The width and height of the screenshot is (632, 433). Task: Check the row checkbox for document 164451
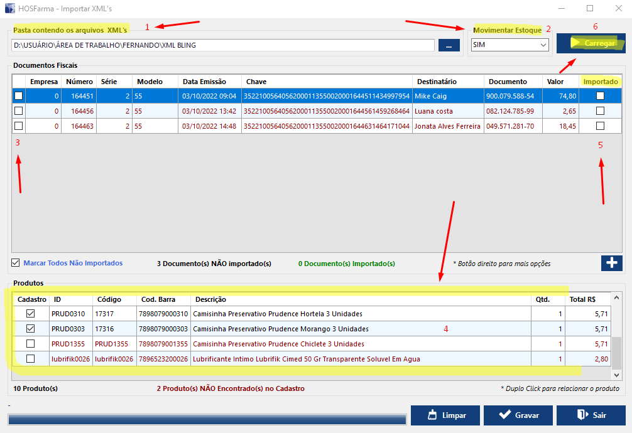18,96
